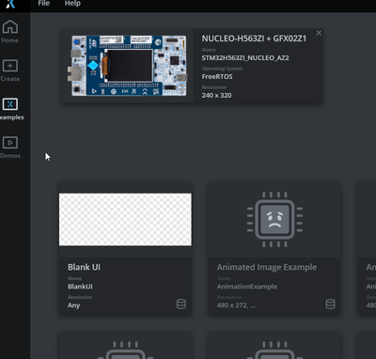Select the Blank UI checkered thumbnail
Viewport: 376px width, 359px height.
click(x=125, y=219)
